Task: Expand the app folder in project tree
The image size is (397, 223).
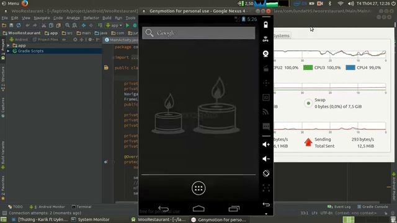Action: [8, 45]
